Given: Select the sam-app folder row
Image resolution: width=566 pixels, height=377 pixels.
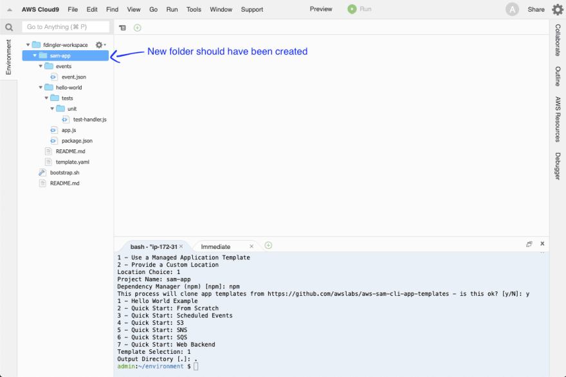Looking at the screenshot, I should 66,55.
